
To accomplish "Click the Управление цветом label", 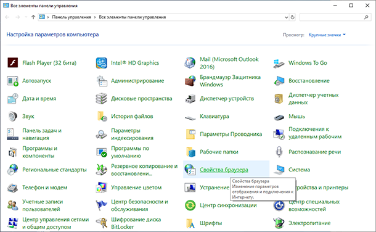I will tap(136, 188).
